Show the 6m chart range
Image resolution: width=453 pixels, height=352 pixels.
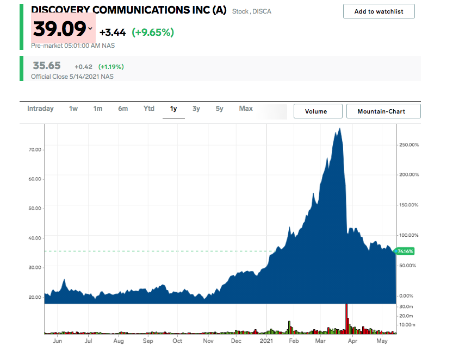click(x=123, y=109)
